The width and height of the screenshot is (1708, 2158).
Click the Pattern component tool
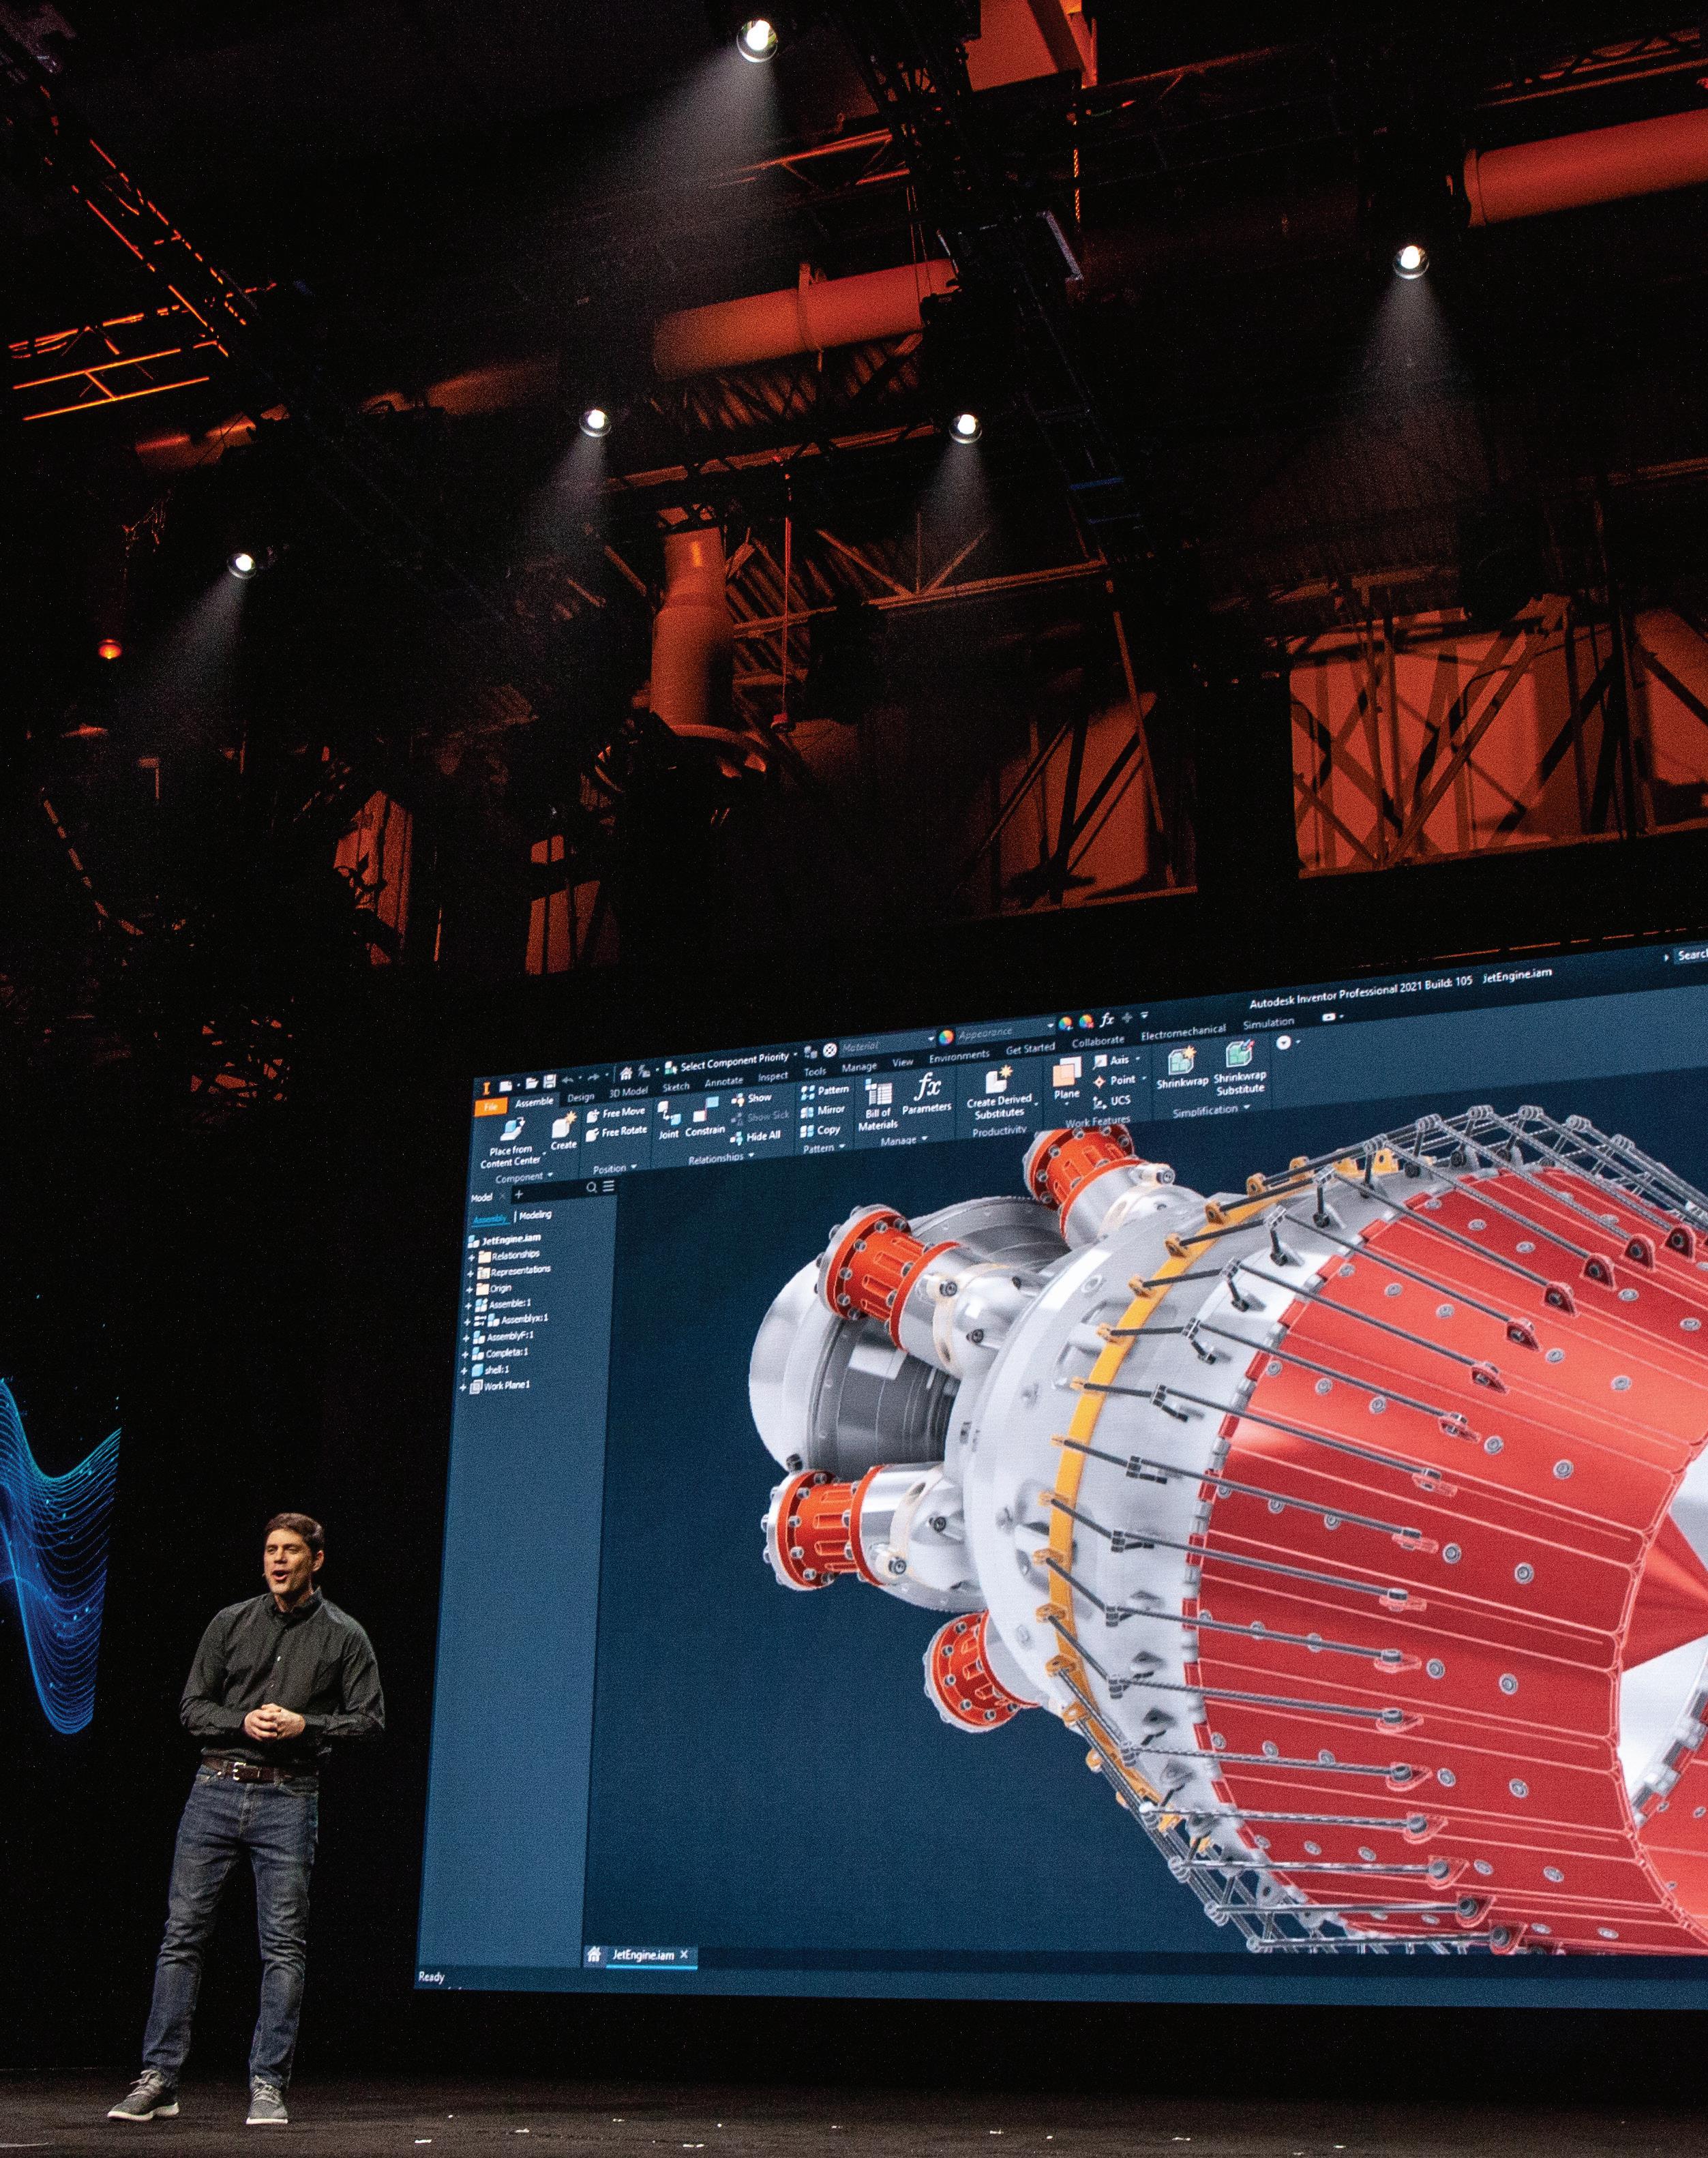(825, 1091)
